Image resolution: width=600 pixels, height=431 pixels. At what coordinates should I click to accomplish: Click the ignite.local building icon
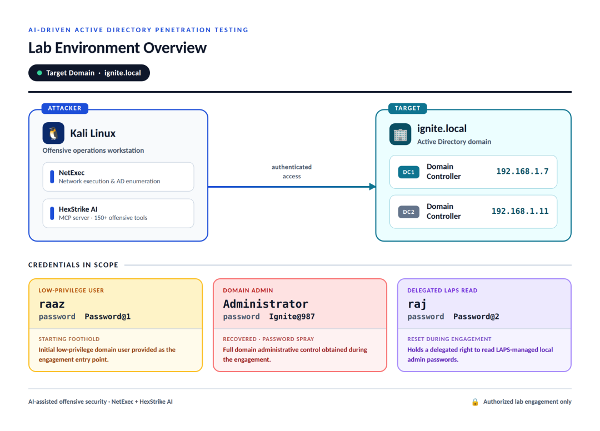[x=400, y=134]
